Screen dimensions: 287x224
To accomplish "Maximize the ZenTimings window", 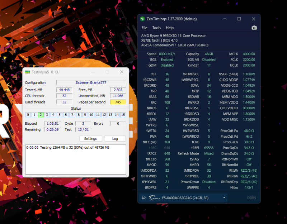I will pos(239,19).
